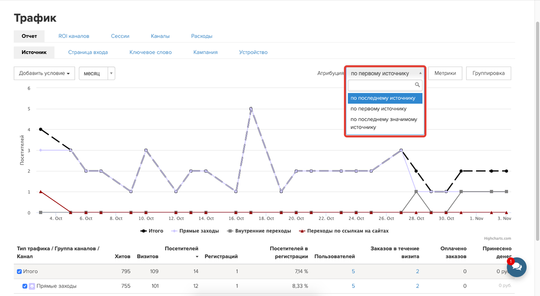
Task: Uncheck the Прямые заходы row checkbox
Action: 25,286
